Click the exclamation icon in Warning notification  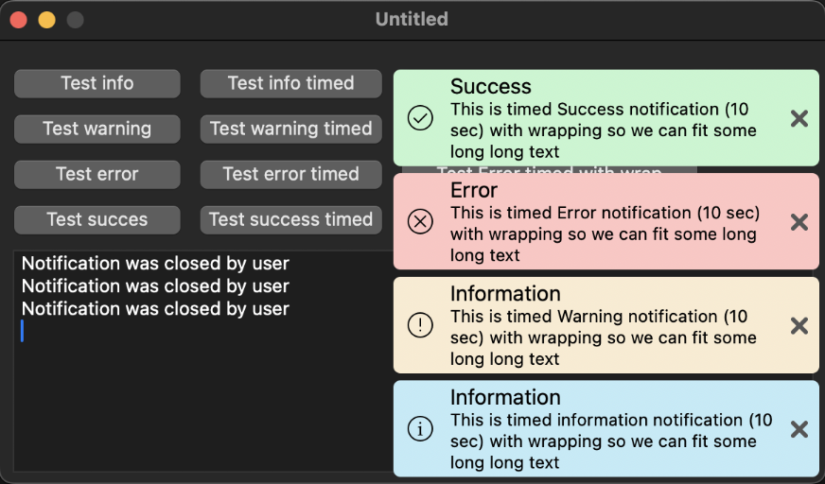tap(420, 325)
